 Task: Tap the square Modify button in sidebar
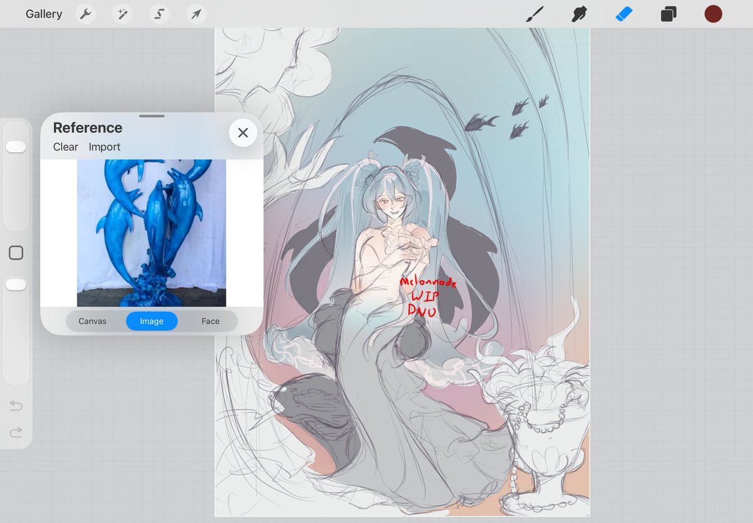click(x=16, y=253)
